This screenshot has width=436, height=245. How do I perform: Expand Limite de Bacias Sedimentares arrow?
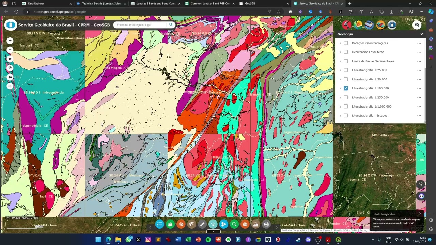pyautogui.click(x=341, y=61)
